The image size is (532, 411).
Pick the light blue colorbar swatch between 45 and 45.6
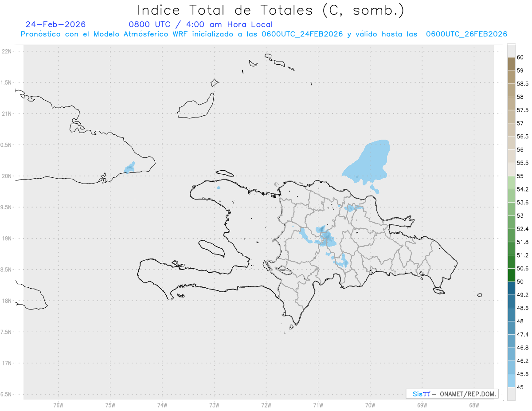click(511, 380)
